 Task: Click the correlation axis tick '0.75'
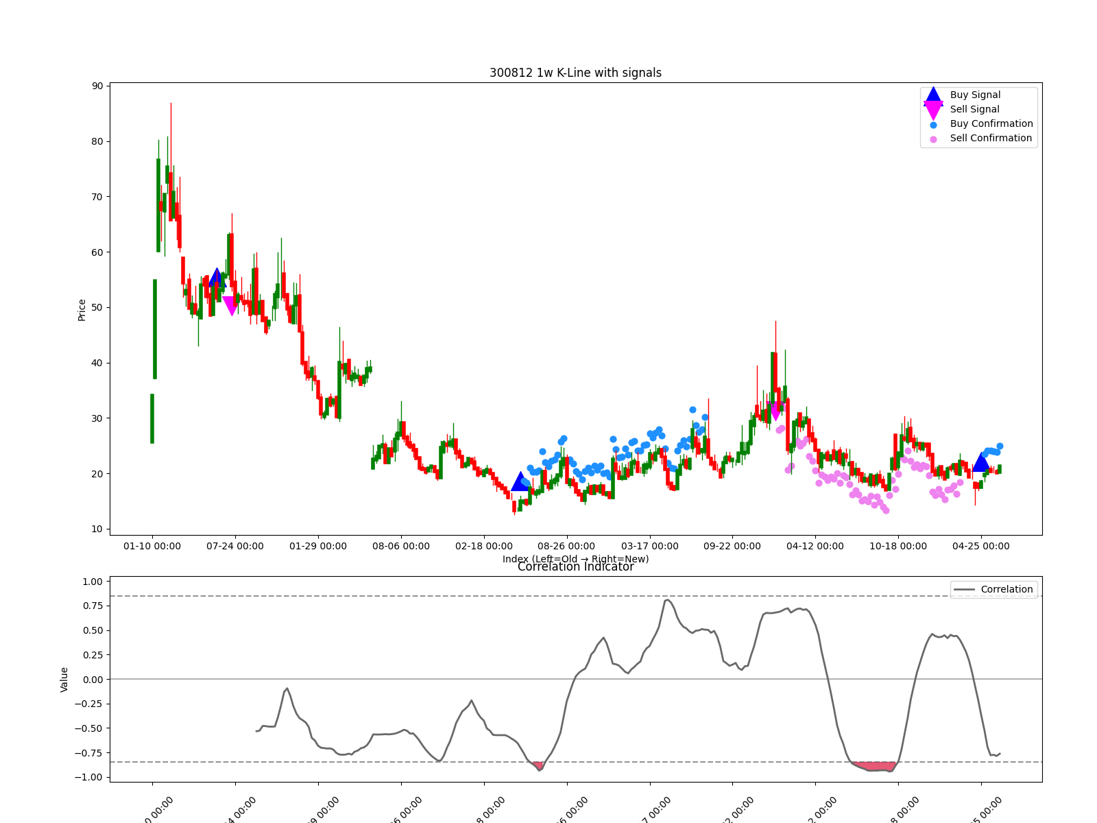pyautogui.click(x=93, y=606)
